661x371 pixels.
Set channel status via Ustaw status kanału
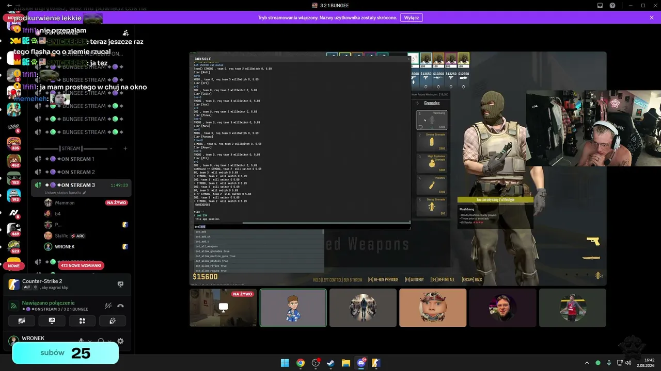(66, 193)
